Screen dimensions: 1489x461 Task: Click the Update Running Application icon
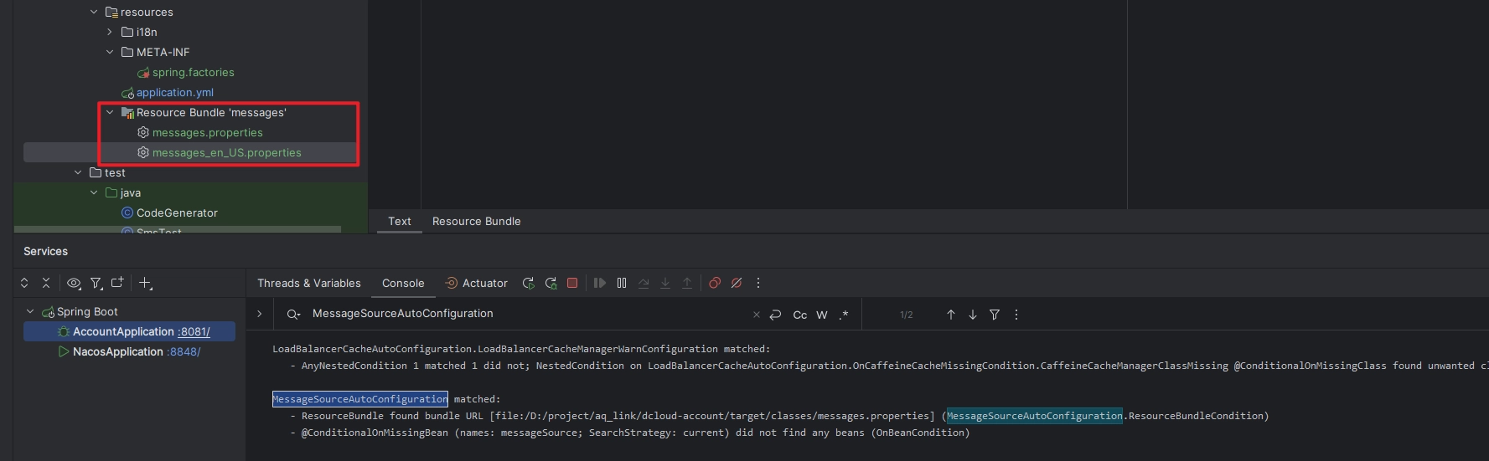(x=551, y=283)
